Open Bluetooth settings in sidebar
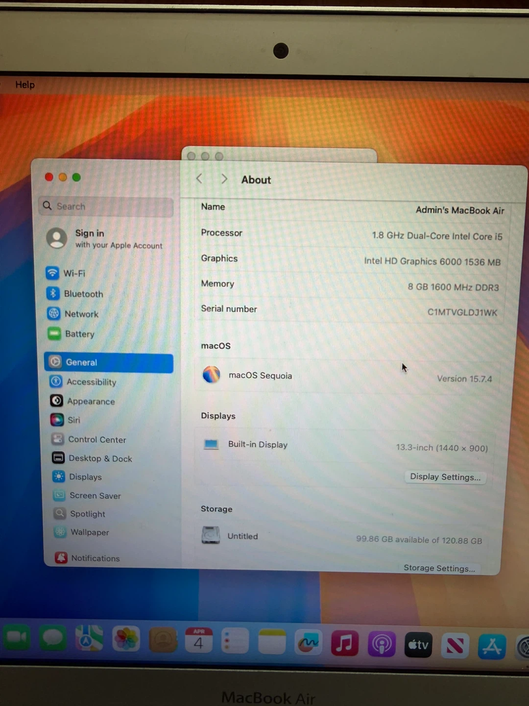529x706 pixels. [74, 294]
